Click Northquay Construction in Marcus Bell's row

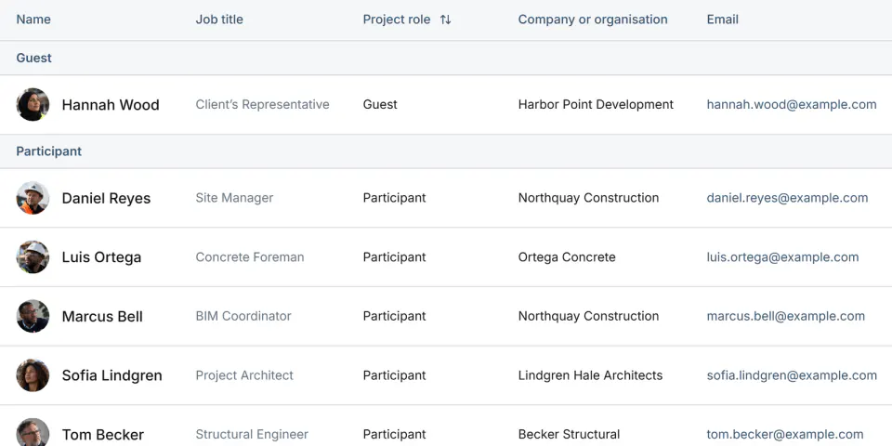tap(588, 316)
